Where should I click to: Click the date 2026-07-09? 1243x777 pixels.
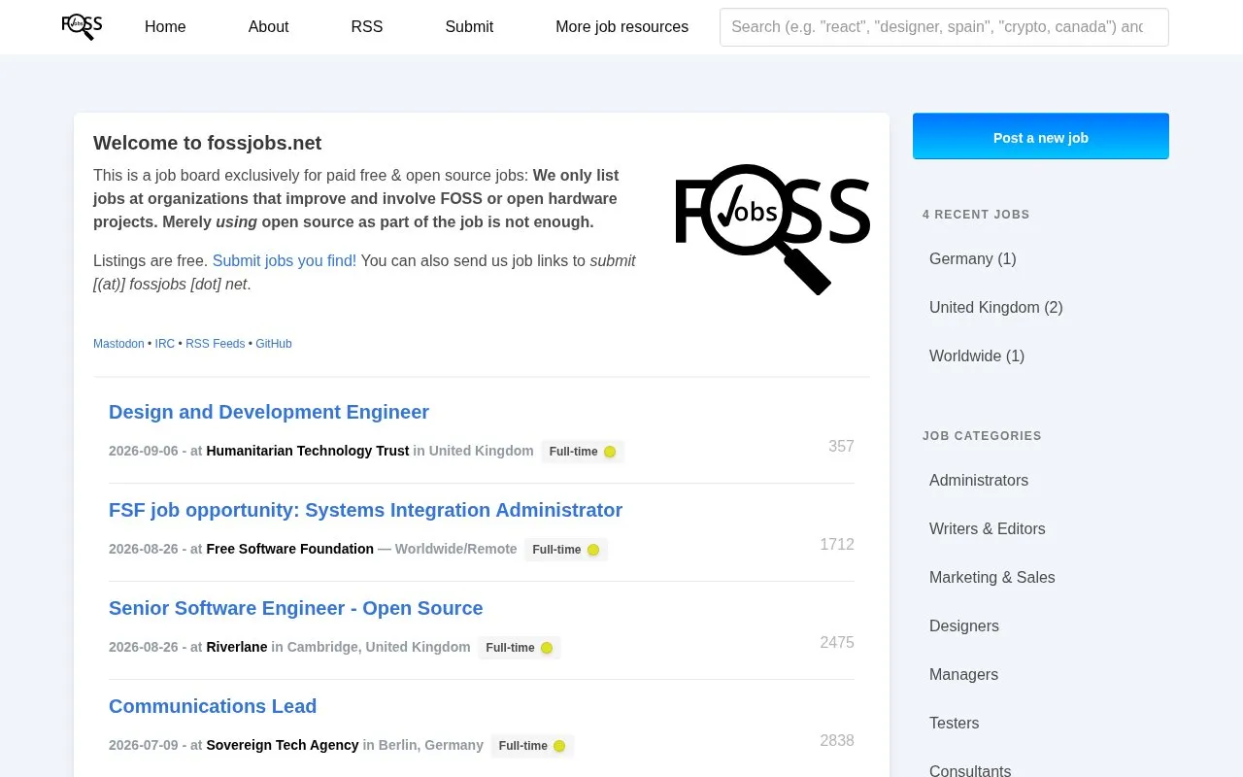pyautogui.click(x=144, y=745)
